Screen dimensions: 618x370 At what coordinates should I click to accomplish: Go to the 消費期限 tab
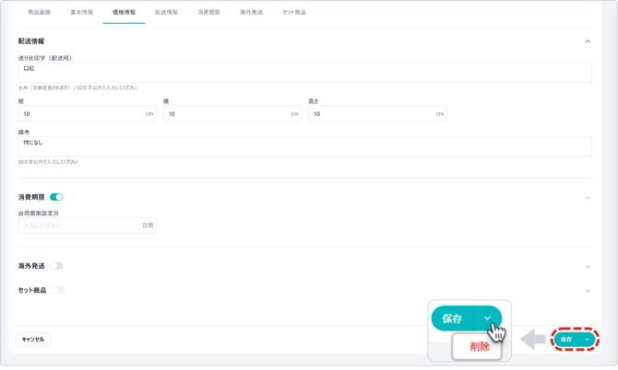[208, 13]
